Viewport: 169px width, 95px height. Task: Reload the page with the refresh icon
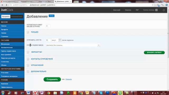click(x=11, y=5)
